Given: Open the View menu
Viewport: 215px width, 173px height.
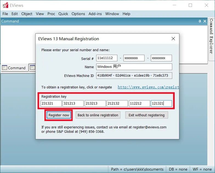Looking at the screenshot, I should tap(40, 14).
